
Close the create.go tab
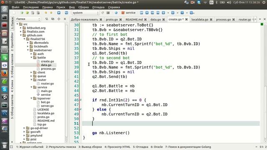(x=186, y=20)
